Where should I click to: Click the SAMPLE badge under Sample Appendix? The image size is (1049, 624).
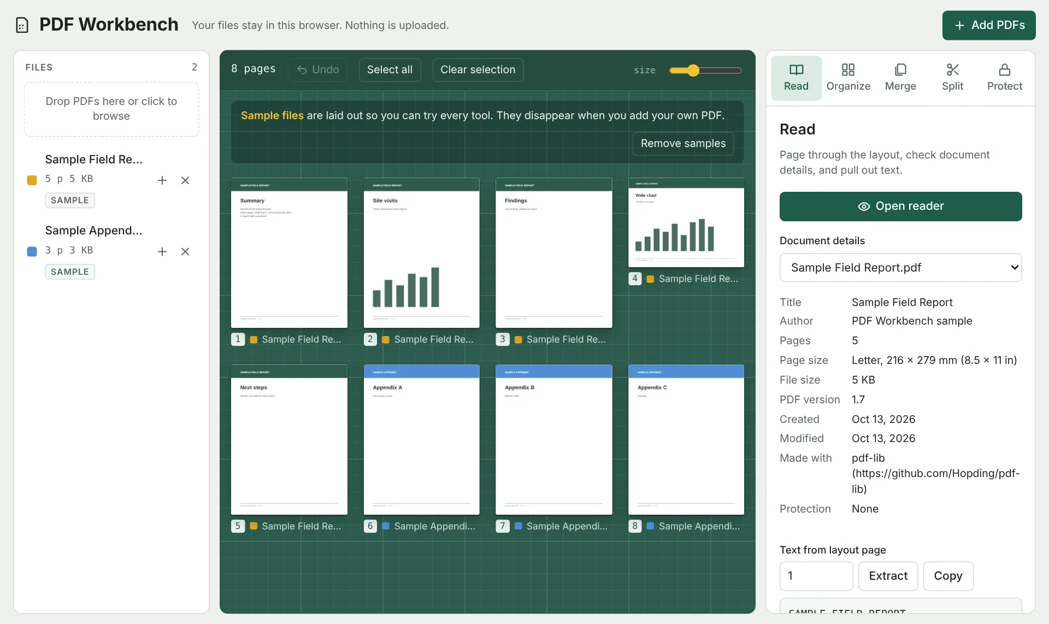pyautogui.click(x=70, y=272)
